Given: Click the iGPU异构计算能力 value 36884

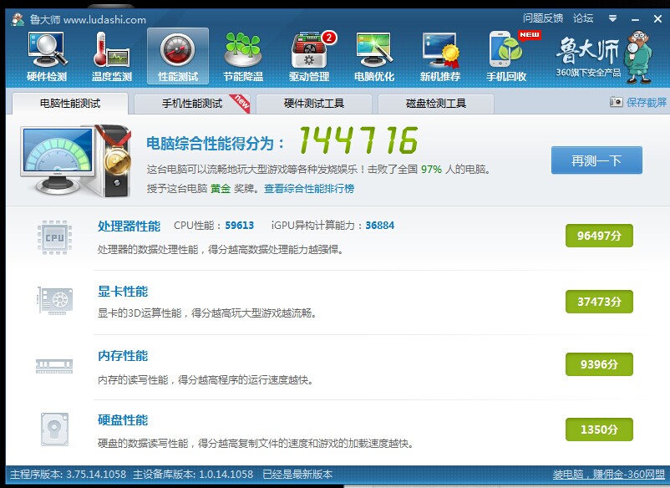Looking at the screenshot, I should tap(380, 226).
